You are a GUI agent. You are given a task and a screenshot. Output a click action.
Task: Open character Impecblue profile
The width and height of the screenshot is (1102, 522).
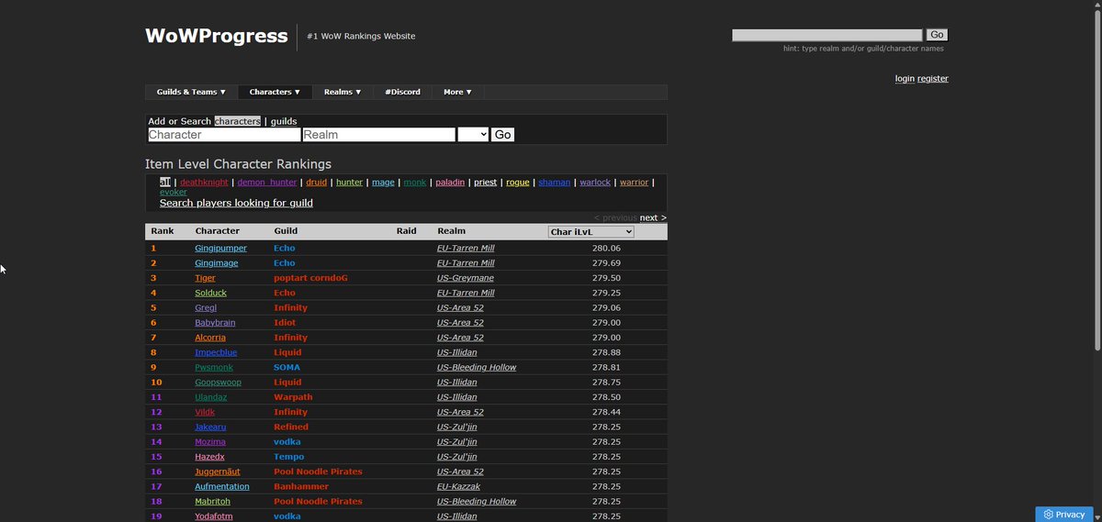216,352
